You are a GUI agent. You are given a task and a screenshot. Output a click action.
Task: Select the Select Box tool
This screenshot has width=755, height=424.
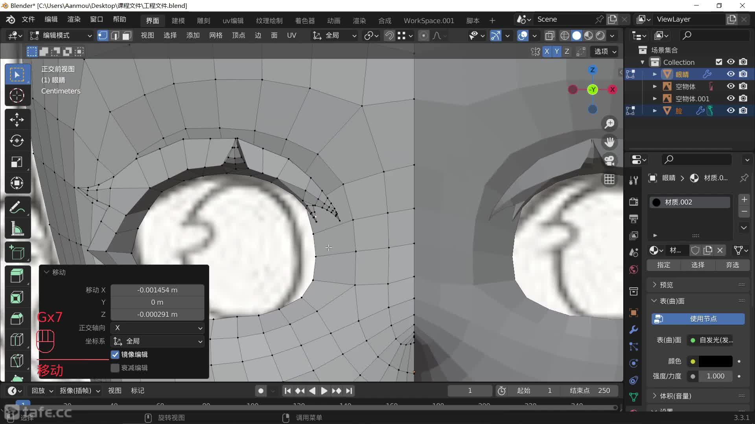click(x=17, y=75)
